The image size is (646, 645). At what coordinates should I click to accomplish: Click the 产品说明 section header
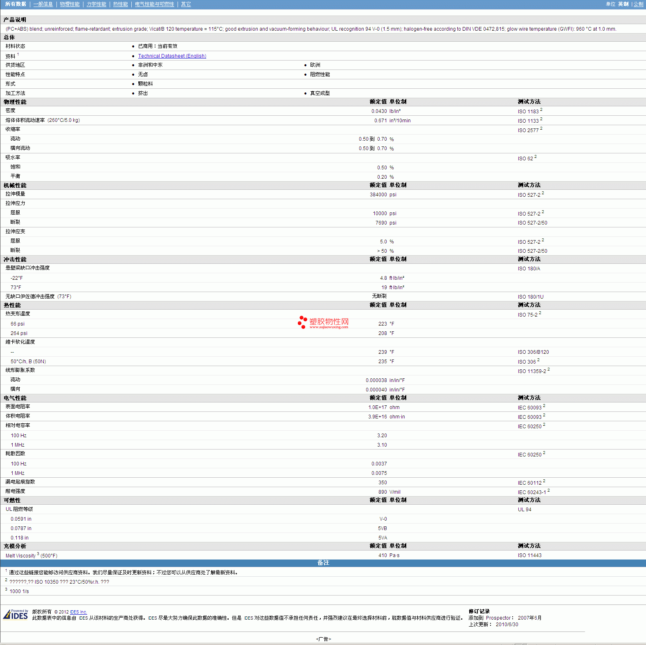tap(15, 20)
